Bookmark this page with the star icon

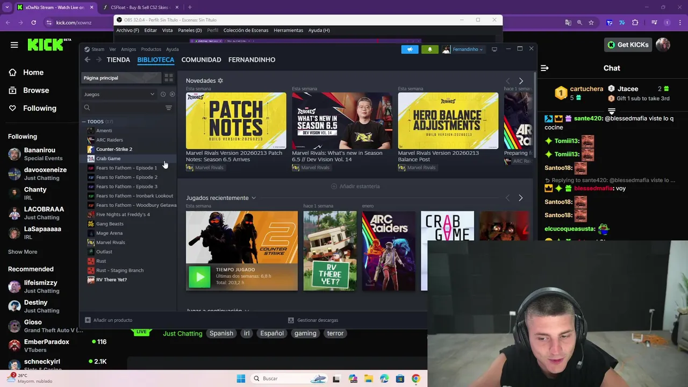click(x=591, y=23)
